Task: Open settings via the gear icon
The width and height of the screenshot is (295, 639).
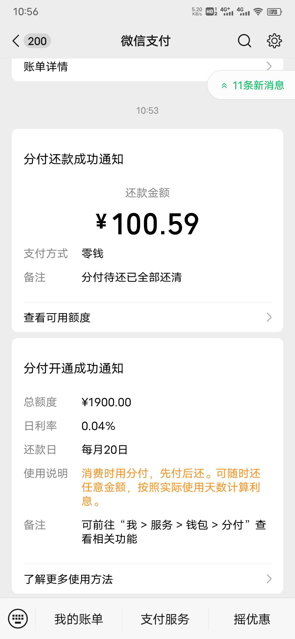Action: point(274,41)
